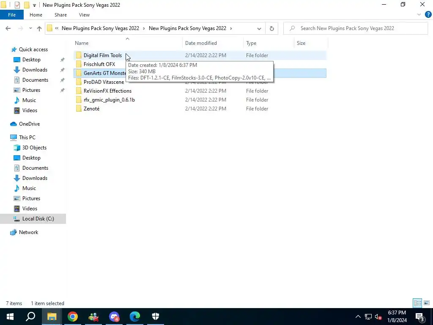Show hidden system tray icons
Viewport: 433px width, 325px height.
pyautogui.click(x=358, y=317)
